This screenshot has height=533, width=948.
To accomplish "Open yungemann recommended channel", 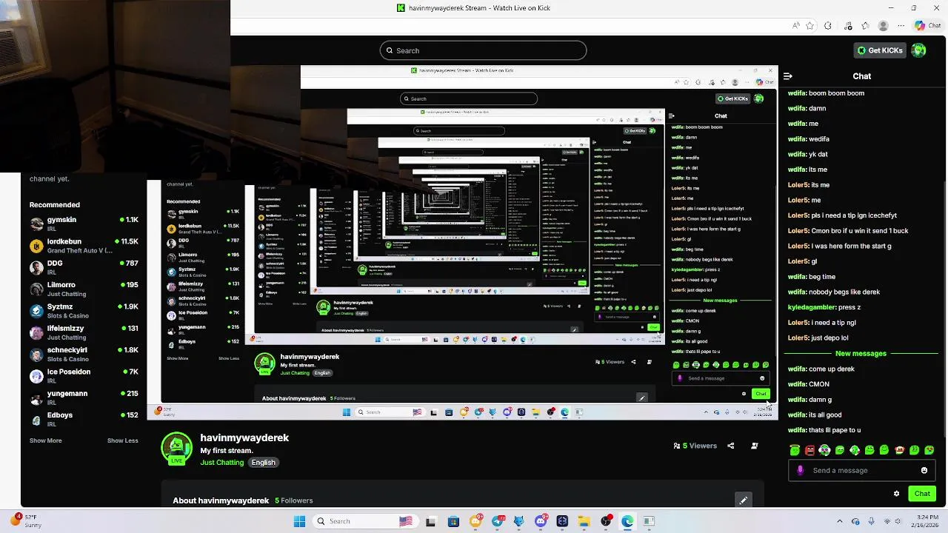I will pyautogui.click(x=84, y=398).
